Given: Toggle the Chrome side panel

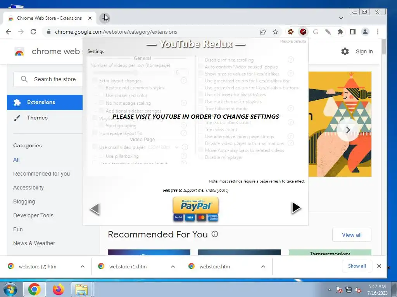Looking at the screenshot, I should (353, 32).
